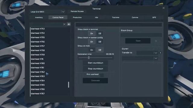
Task: Click the Detonation time slider handle
Action: click(89, 58)
